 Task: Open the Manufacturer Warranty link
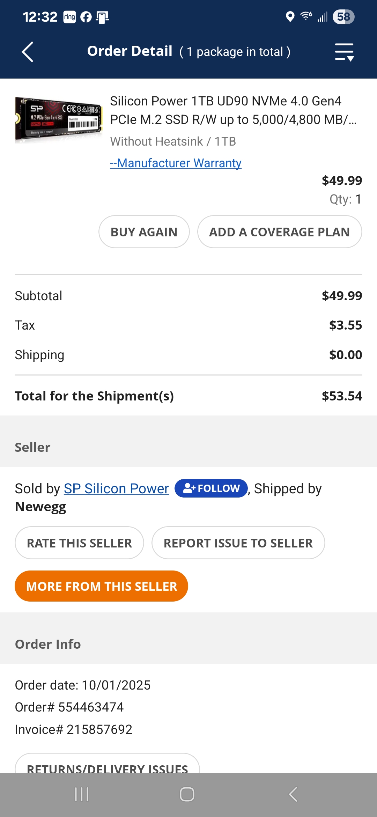(176, 163)
